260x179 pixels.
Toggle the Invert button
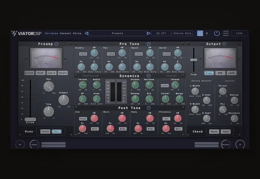tap(63, 73)
